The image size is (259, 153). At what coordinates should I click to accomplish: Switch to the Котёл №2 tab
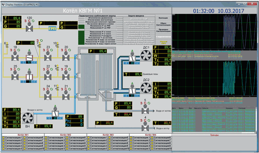[x=66, y=135]
